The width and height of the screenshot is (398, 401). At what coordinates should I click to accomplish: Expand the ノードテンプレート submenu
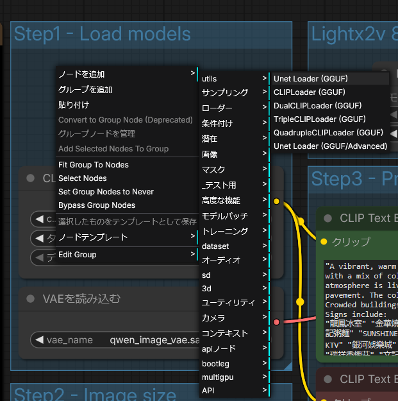127,237
